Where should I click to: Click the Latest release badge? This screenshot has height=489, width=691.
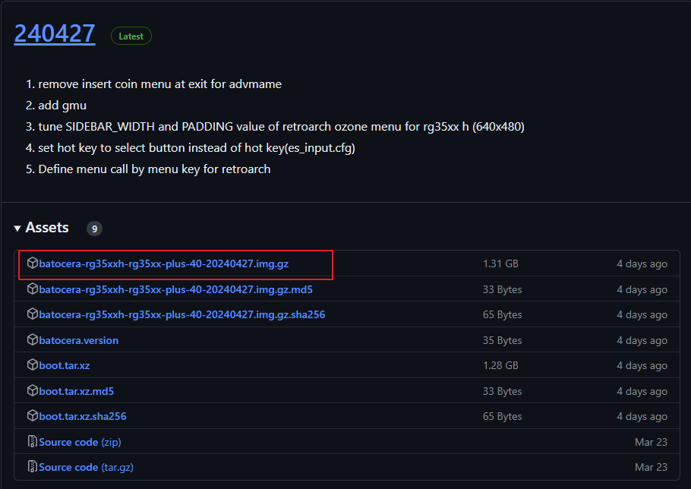pyautogui.click(x=131, y=36)
